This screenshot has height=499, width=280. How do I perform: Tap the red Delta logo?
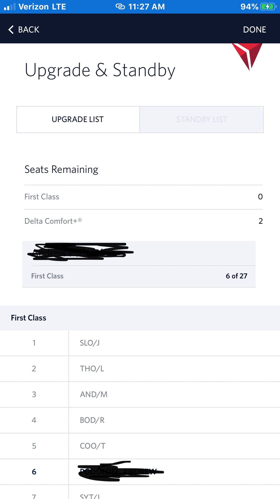coord(247,56)
